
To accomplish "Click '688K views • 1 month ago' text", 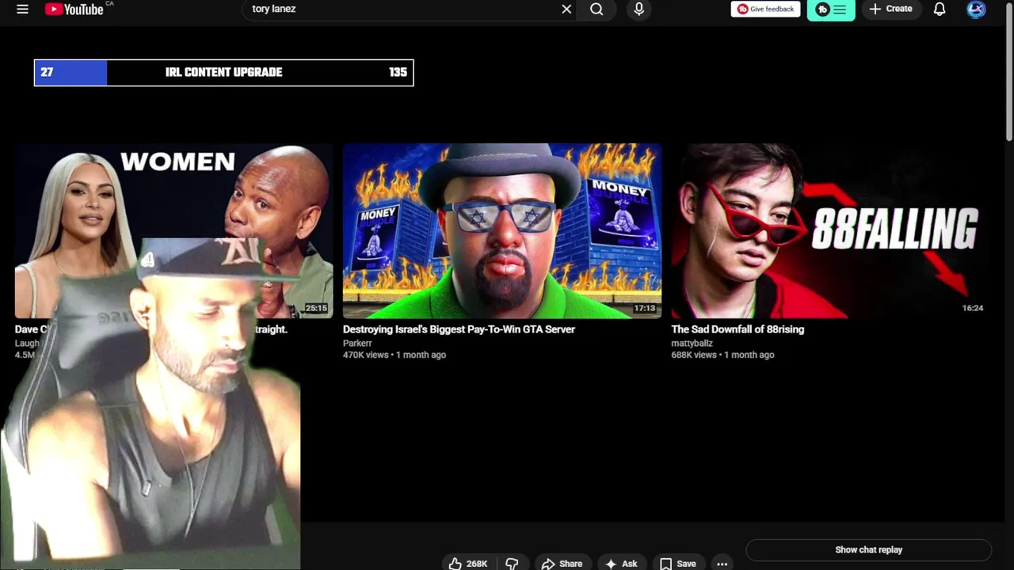I will [x=722, y=355].
